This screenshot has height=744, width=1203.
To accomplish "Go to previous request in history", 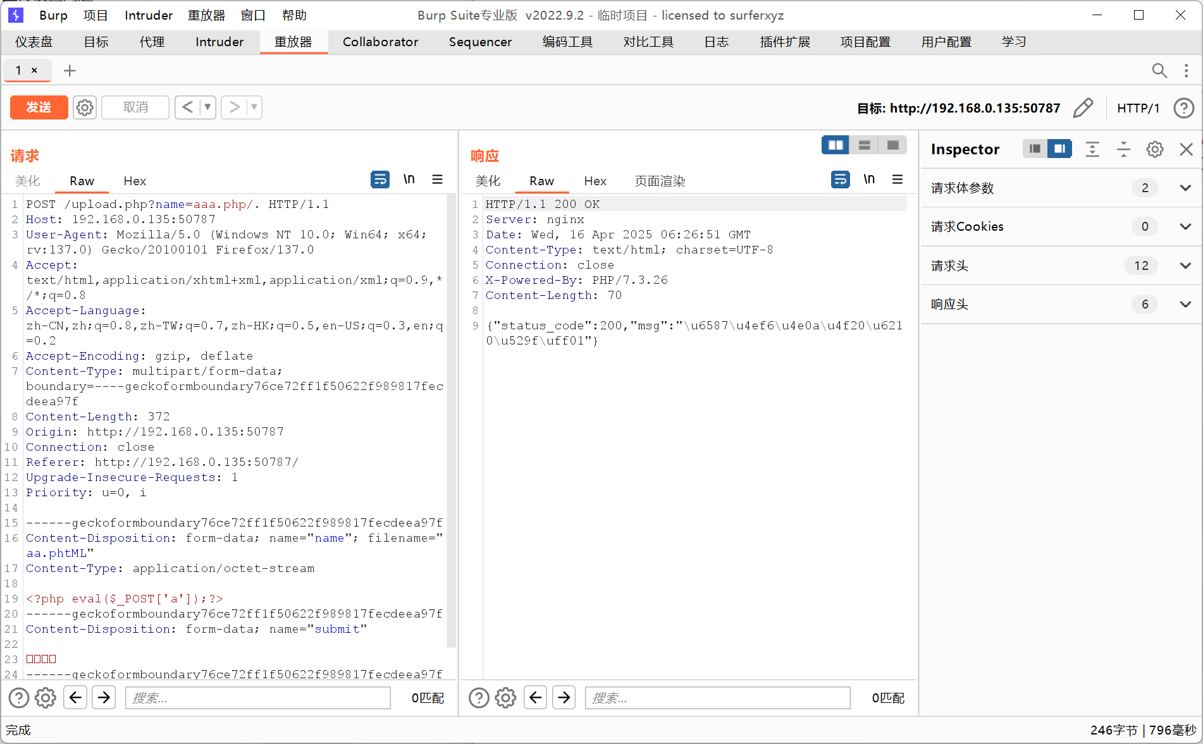I will [x=187, y=107].
